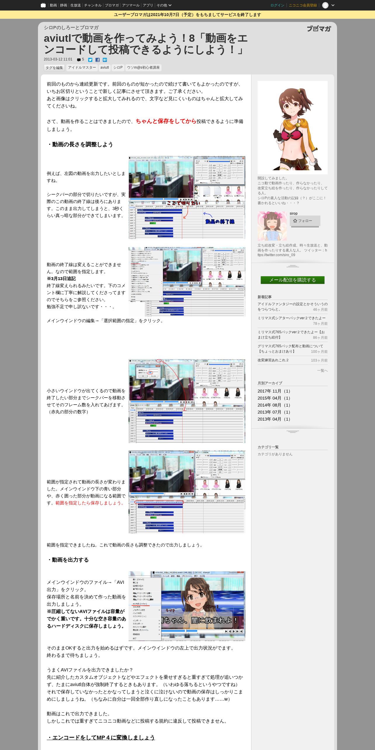Open the ウソm@s初心者講座 tag
The height and width of the screenshot is (750, 375).
[x=143, y=68]
